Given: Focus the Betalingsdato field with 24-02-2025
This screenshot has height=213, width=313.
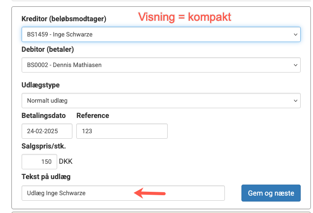Looking at the screenshot, I should pos(47,131).
